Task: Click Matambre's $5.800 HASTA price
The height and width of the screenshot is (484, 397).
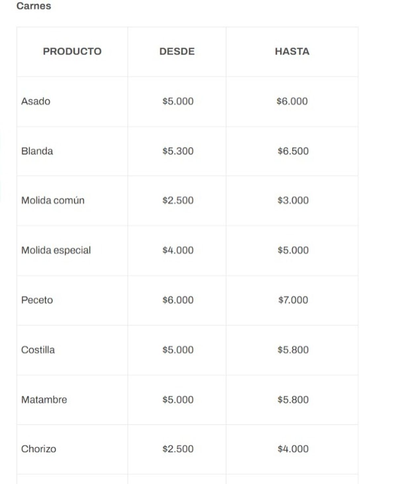Action: click(293, 400)
